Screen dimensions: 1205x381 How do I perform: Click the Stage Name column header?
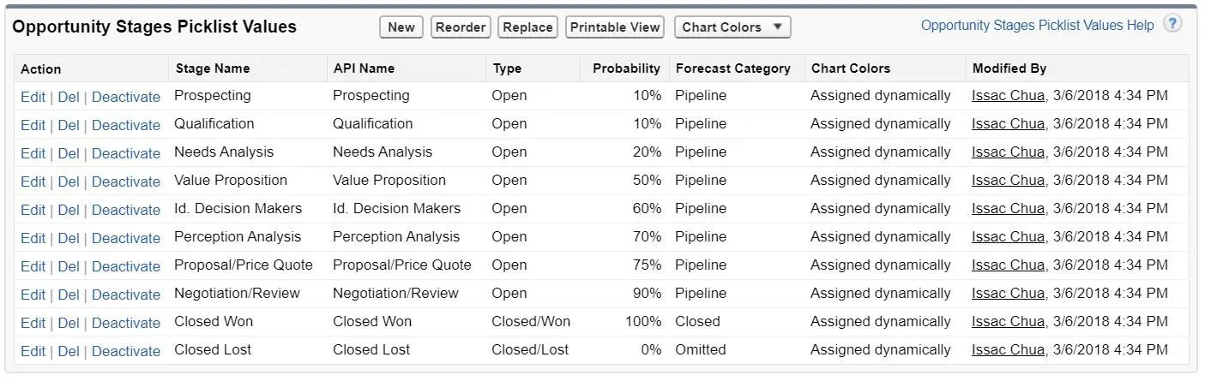(213, 68)
